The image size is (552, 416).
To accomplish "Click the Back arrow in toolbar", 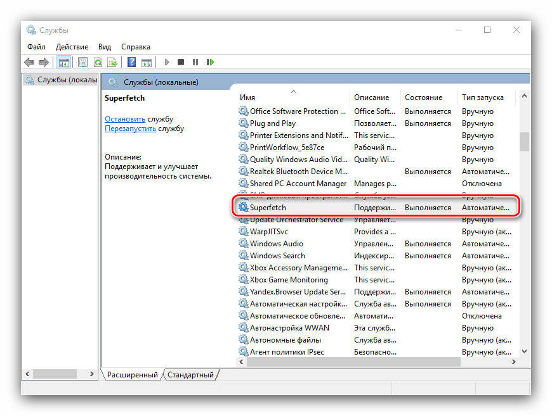I will 29,62.
